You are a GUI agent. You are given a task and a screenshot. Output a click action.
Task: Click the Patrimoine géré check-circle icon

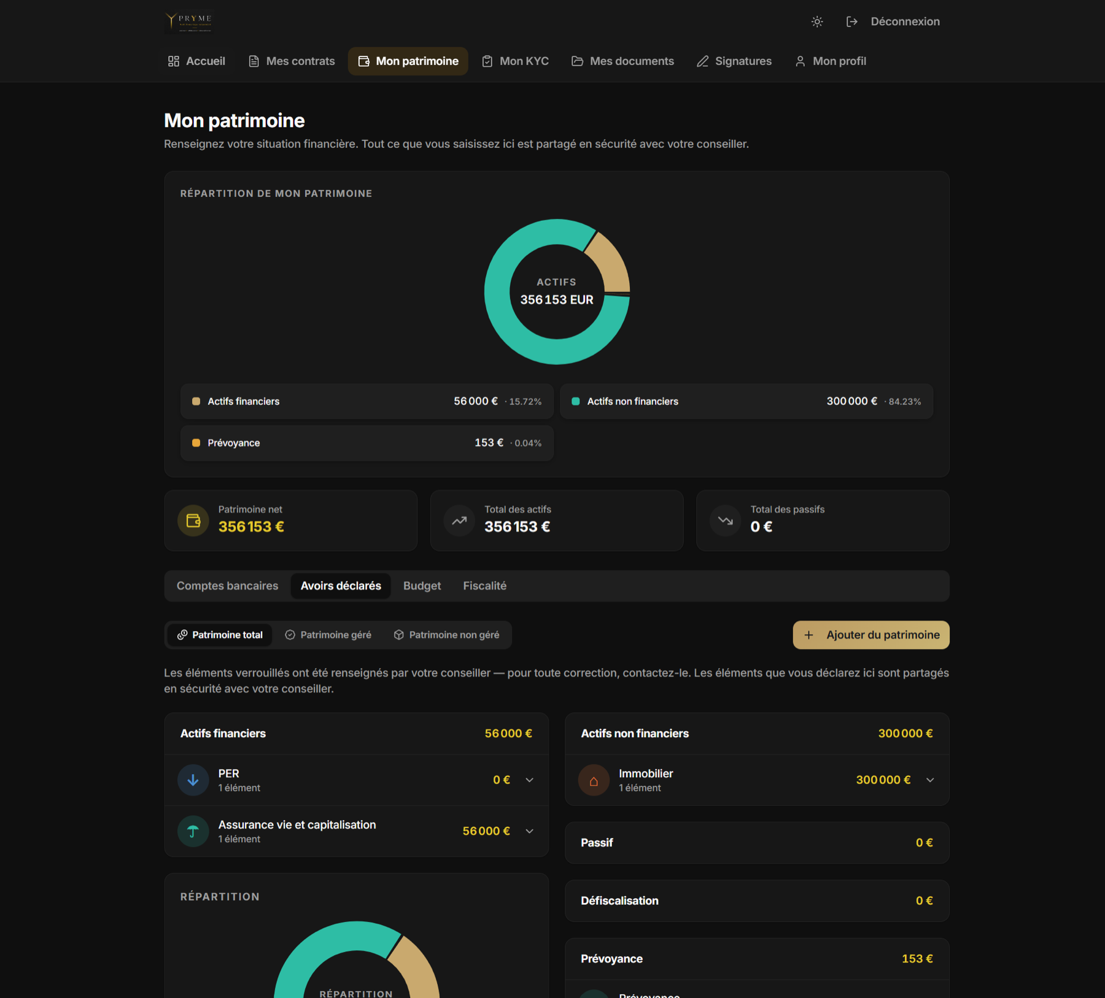point(290,635)
